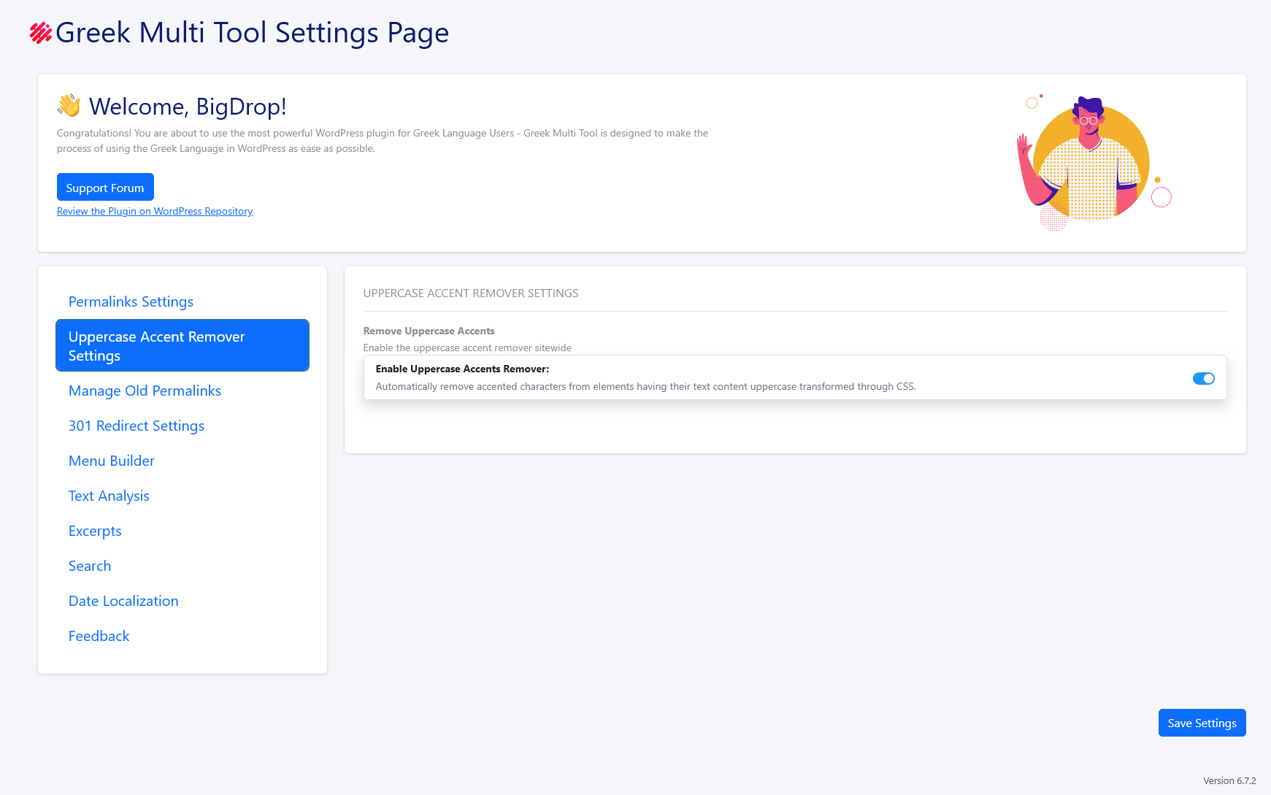Open Review the Plugin on WordPress Repository link
The height and width of the screenshot is (795, 1271).
click(155, 211)
